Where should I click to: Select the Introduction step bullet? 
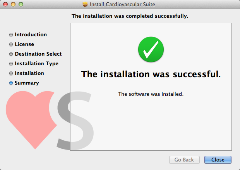pyautogui.click(x=11, y=35)
